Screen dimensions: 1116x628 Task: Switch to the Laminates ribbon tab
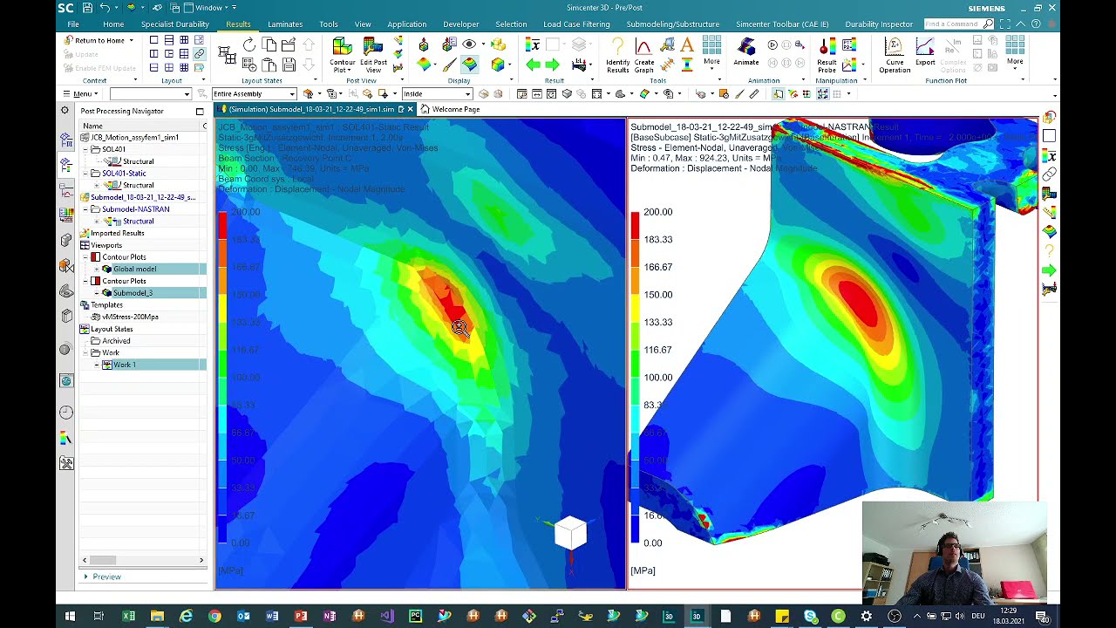[285, 24]
